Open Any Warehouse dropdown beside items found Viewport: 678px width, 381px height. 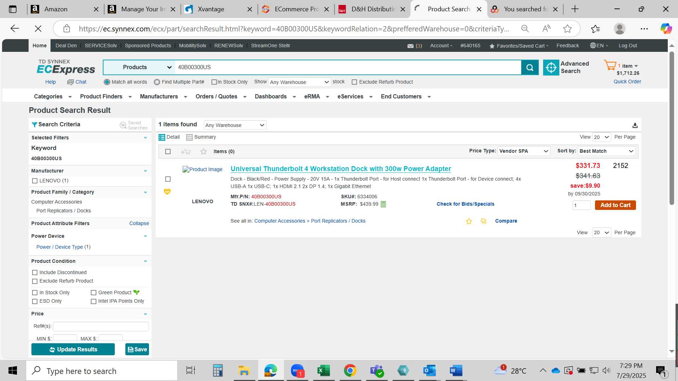(235, 125)
